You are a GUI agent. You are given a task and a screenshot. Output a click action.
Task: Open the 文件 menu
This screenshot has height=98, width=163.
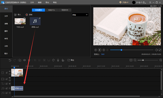(x=32, y=3)
